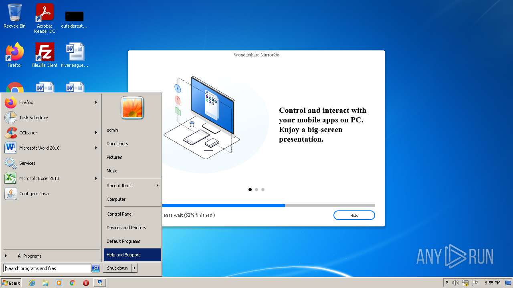The width and height of the screenshot is (513, 288).
Task: Show All Programs list
Action: (x=51, y=256)
